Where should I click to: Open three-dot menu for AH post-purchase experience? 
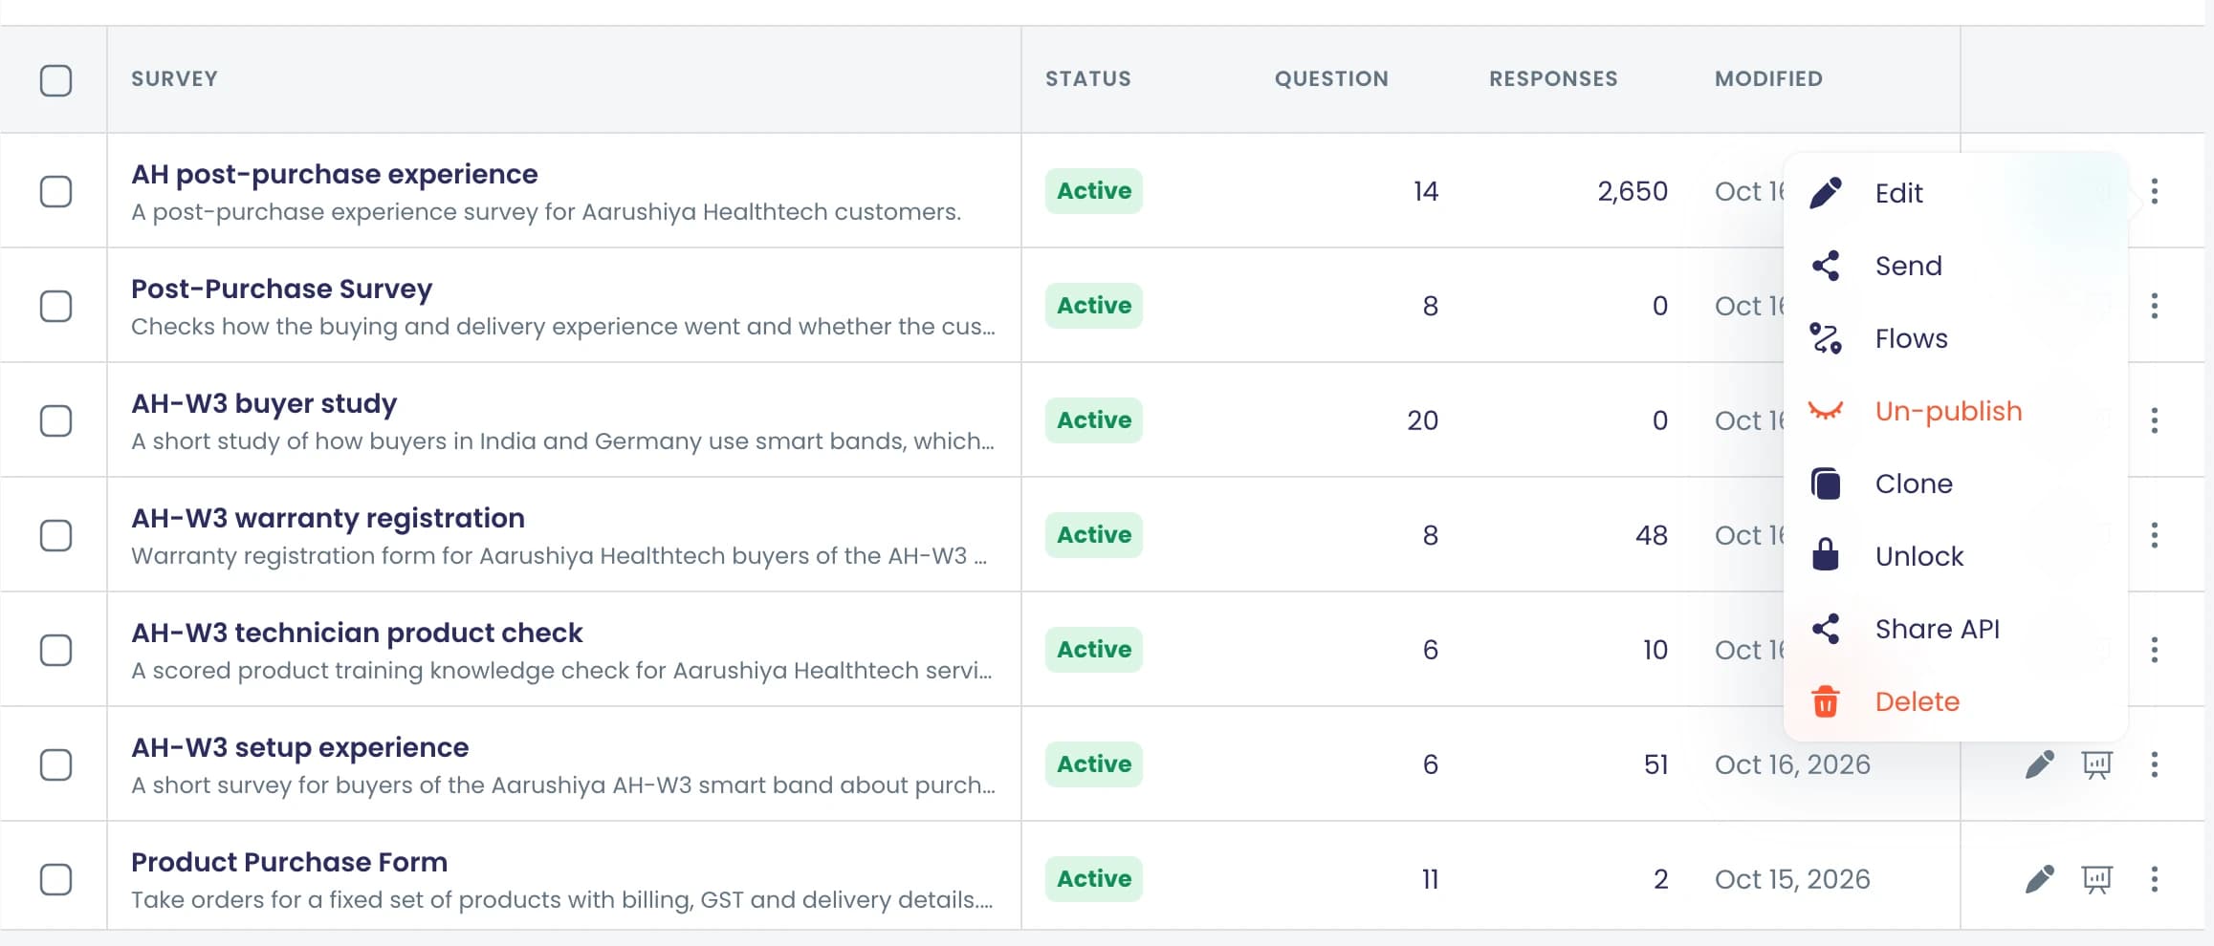coord(2154,191)
